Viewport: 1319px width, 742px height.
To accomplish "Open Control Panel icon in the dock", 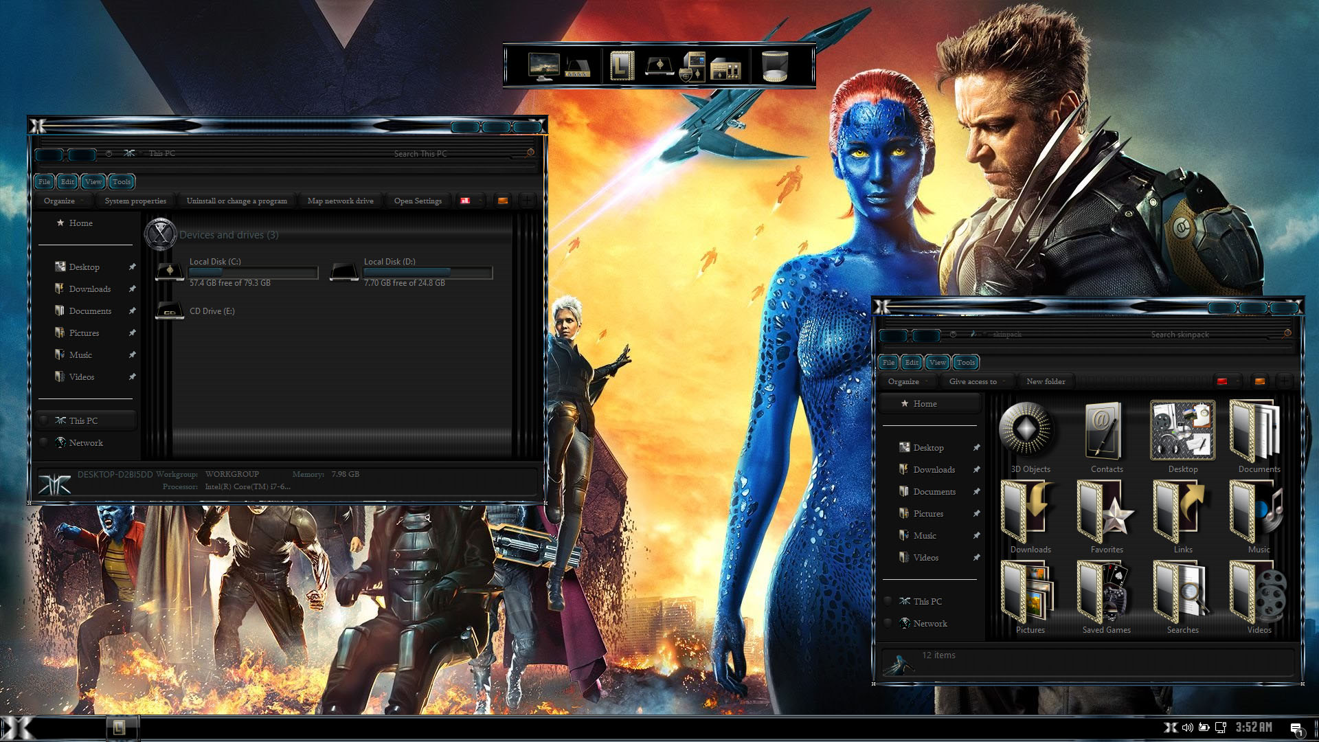I will tap(725, 69).
